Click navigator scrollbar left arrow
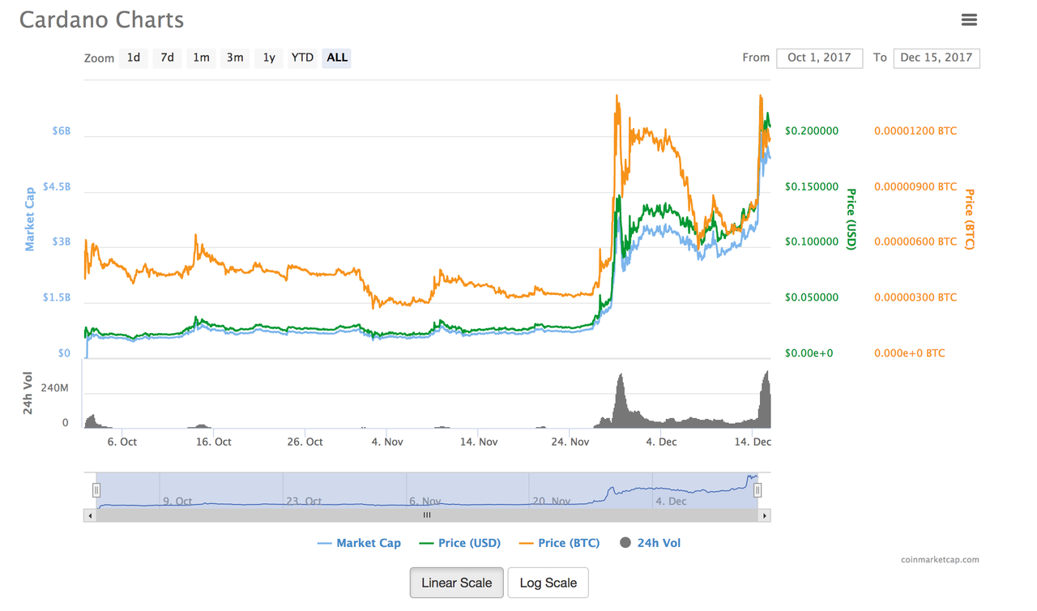This screenshot has width=1037, height=611. (90, 515)
